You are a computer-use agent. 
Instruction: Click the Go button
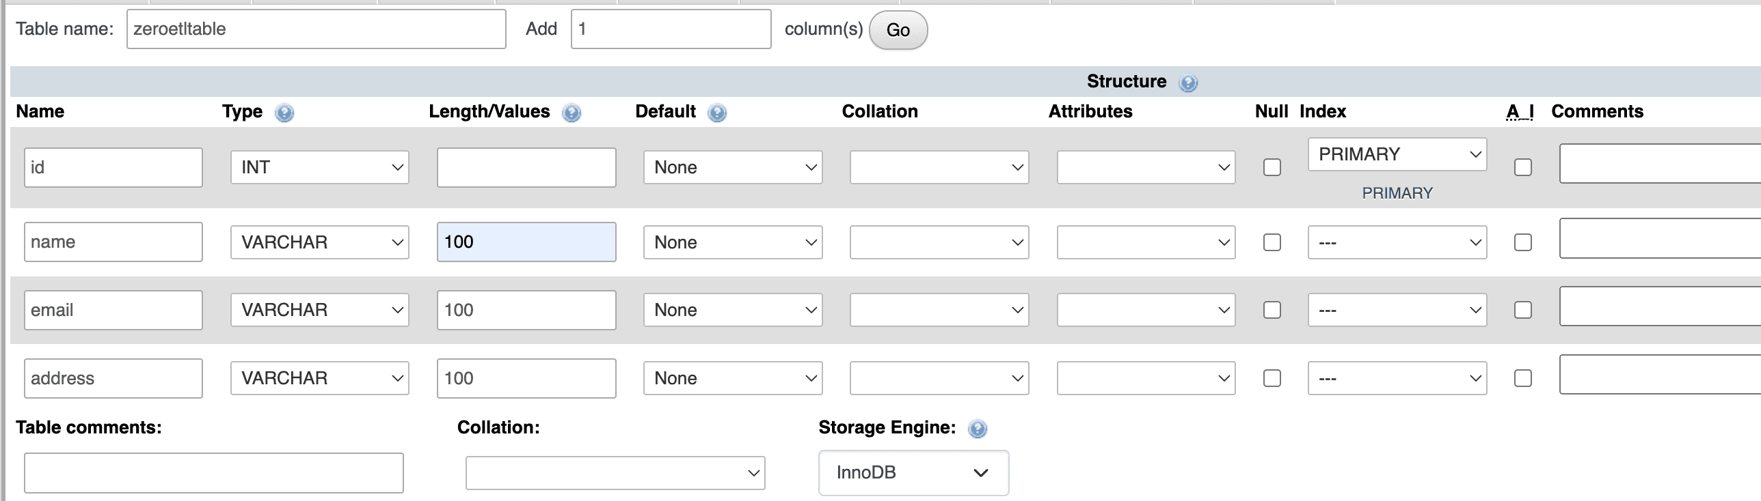coord(898,30)
